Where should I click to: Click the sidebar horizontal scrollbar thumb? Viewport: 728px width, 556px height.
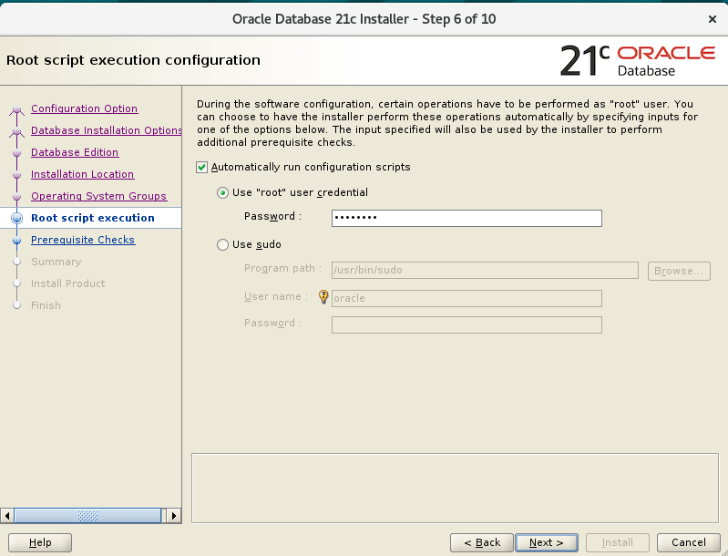pos(87,515)
